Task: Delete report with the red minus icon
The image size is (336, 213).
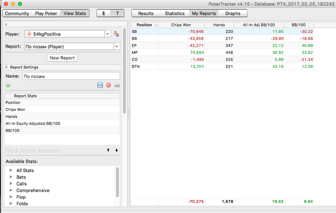Action: pos(108,85)
